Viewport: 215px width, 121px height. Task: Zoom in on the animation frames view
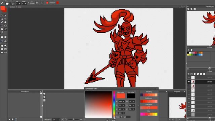tap(44, 94)
